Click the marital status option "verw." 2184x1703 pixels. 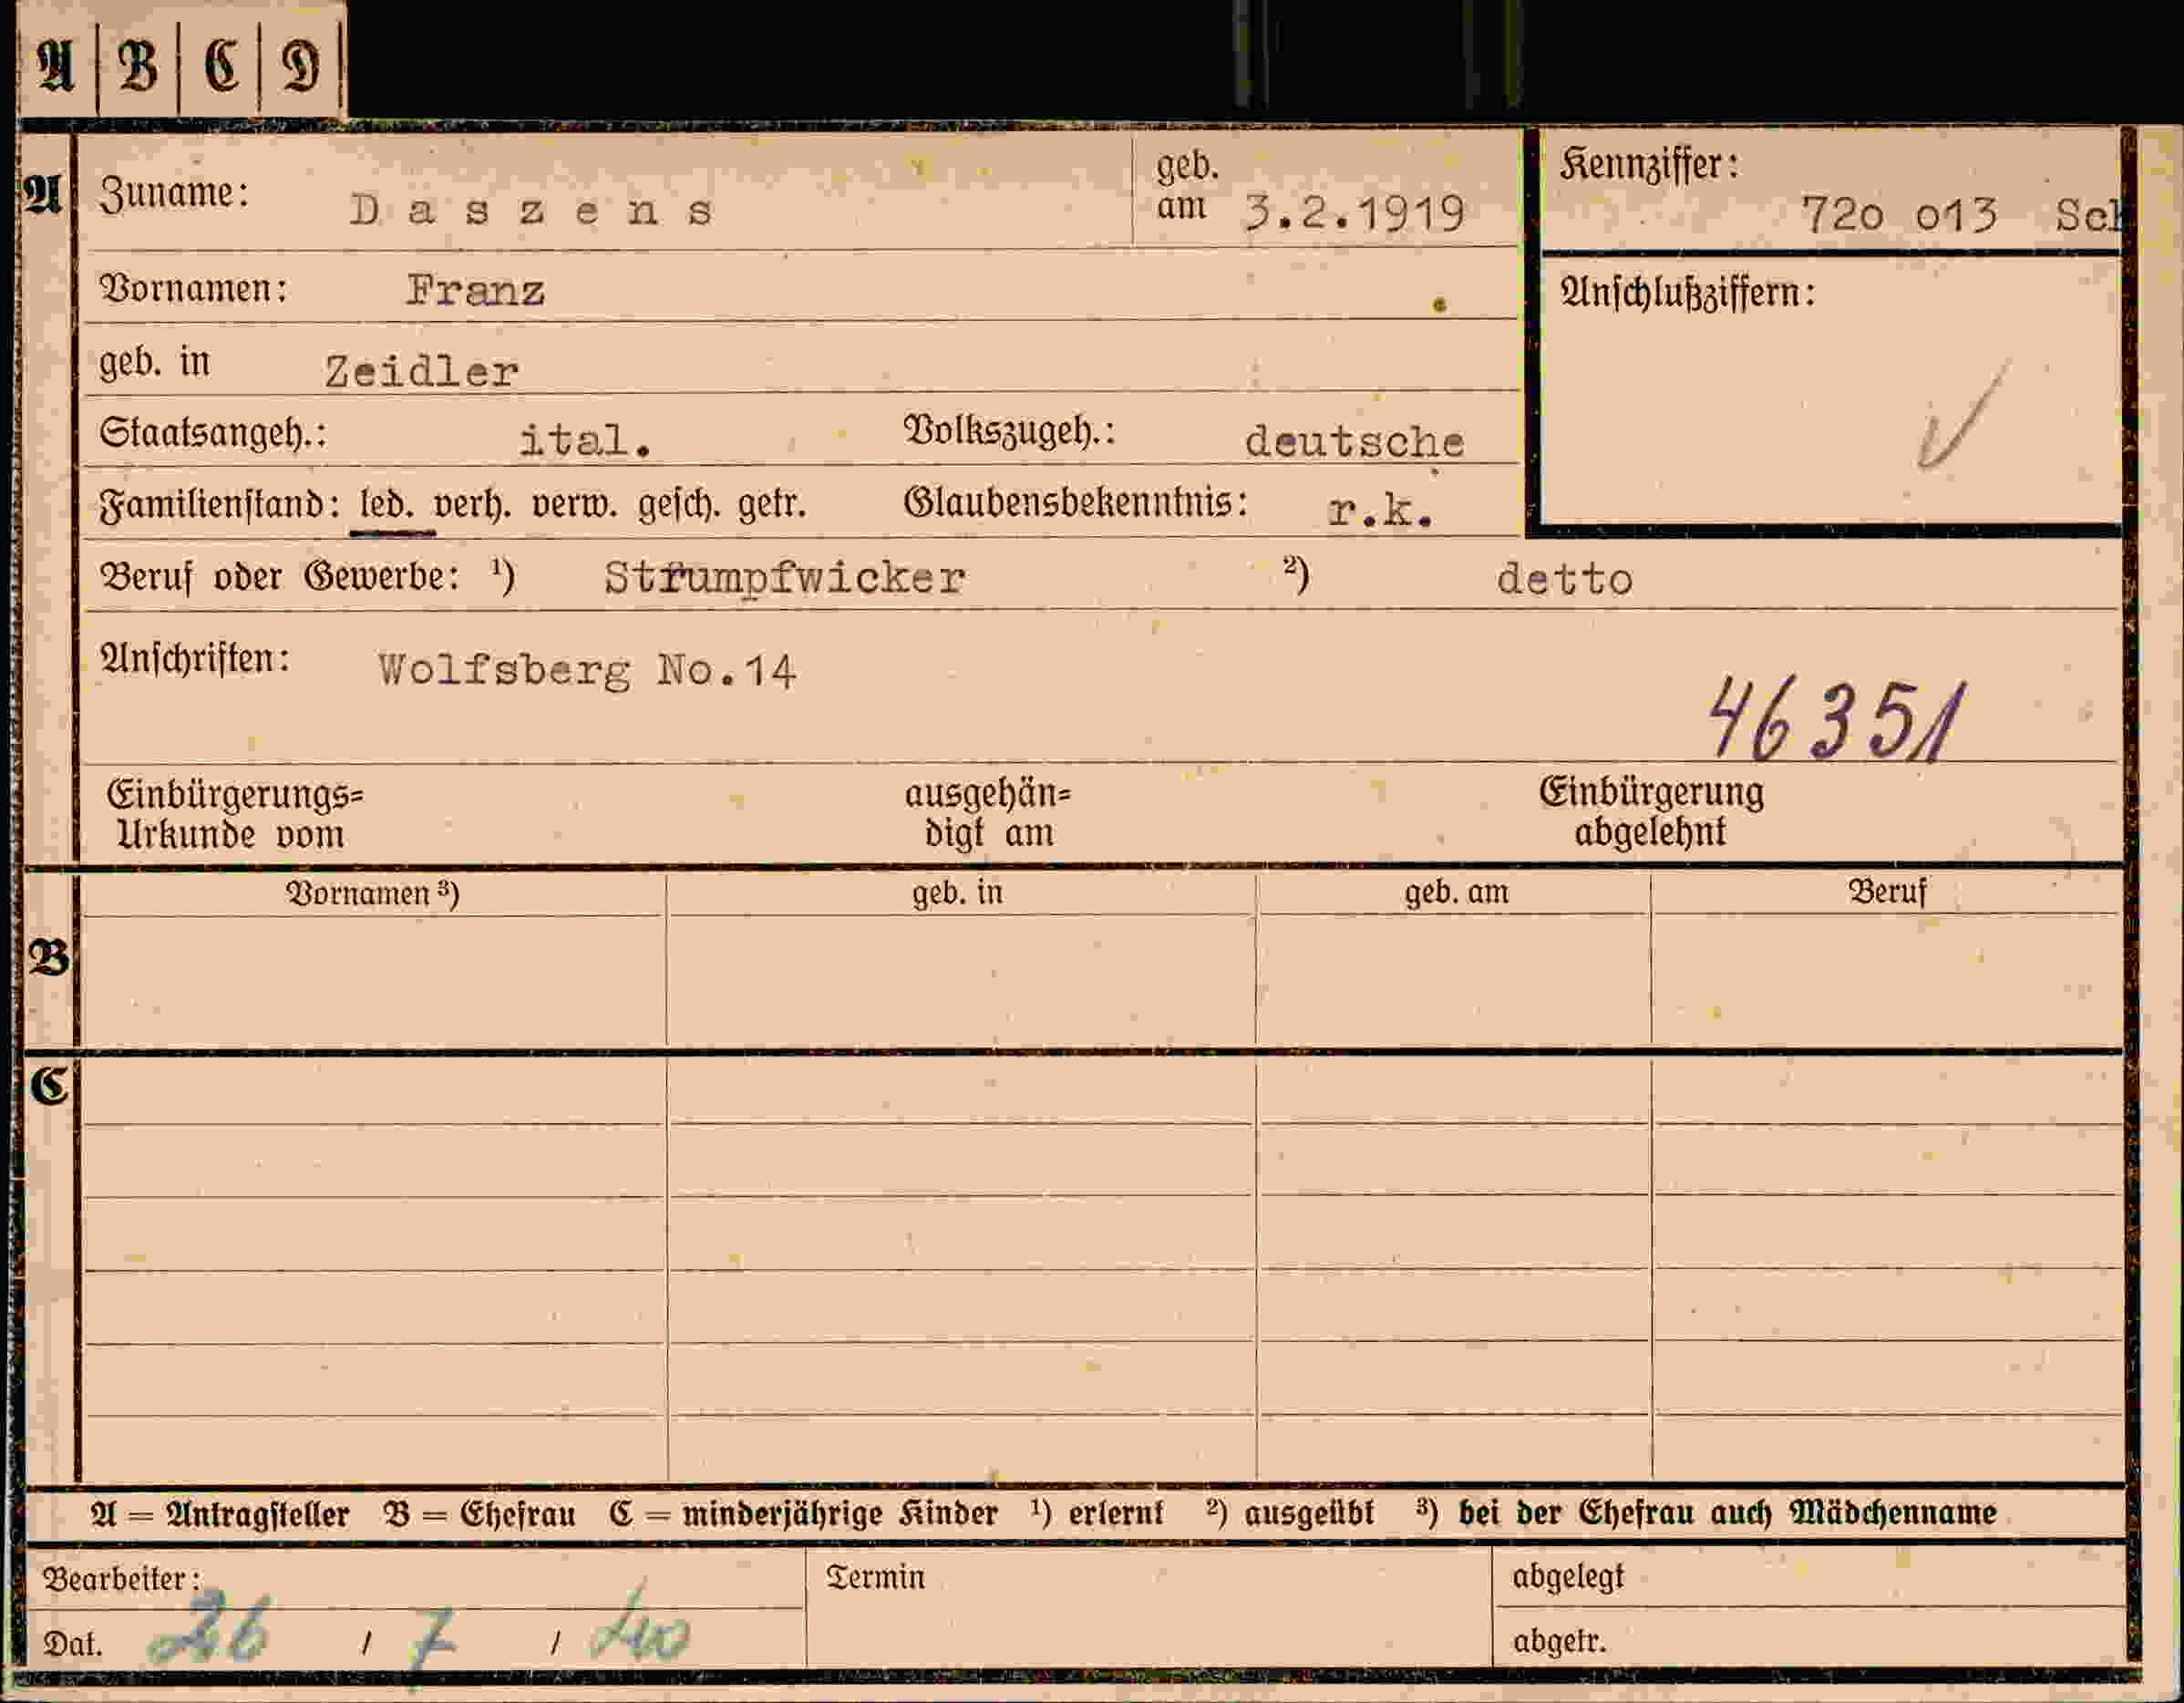tap(574, 503)
